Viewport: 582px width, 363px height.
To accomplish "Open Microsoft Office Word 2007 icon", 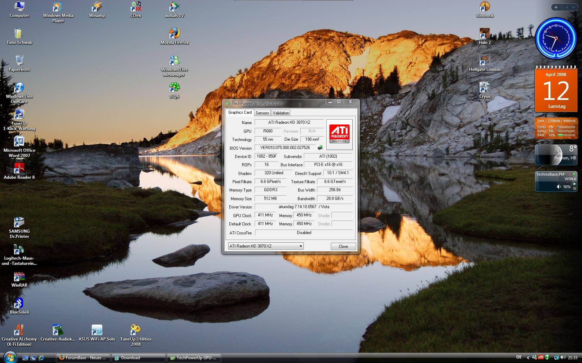I will tap(19, 147).
